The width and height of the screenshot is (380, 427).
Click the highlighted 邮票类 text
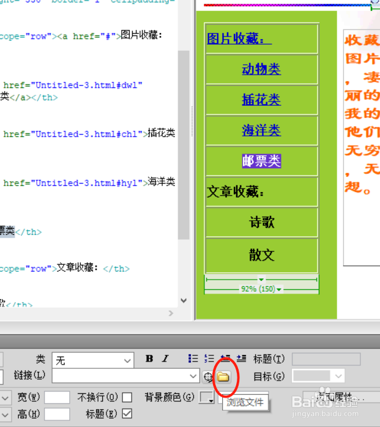coord(261,161)
